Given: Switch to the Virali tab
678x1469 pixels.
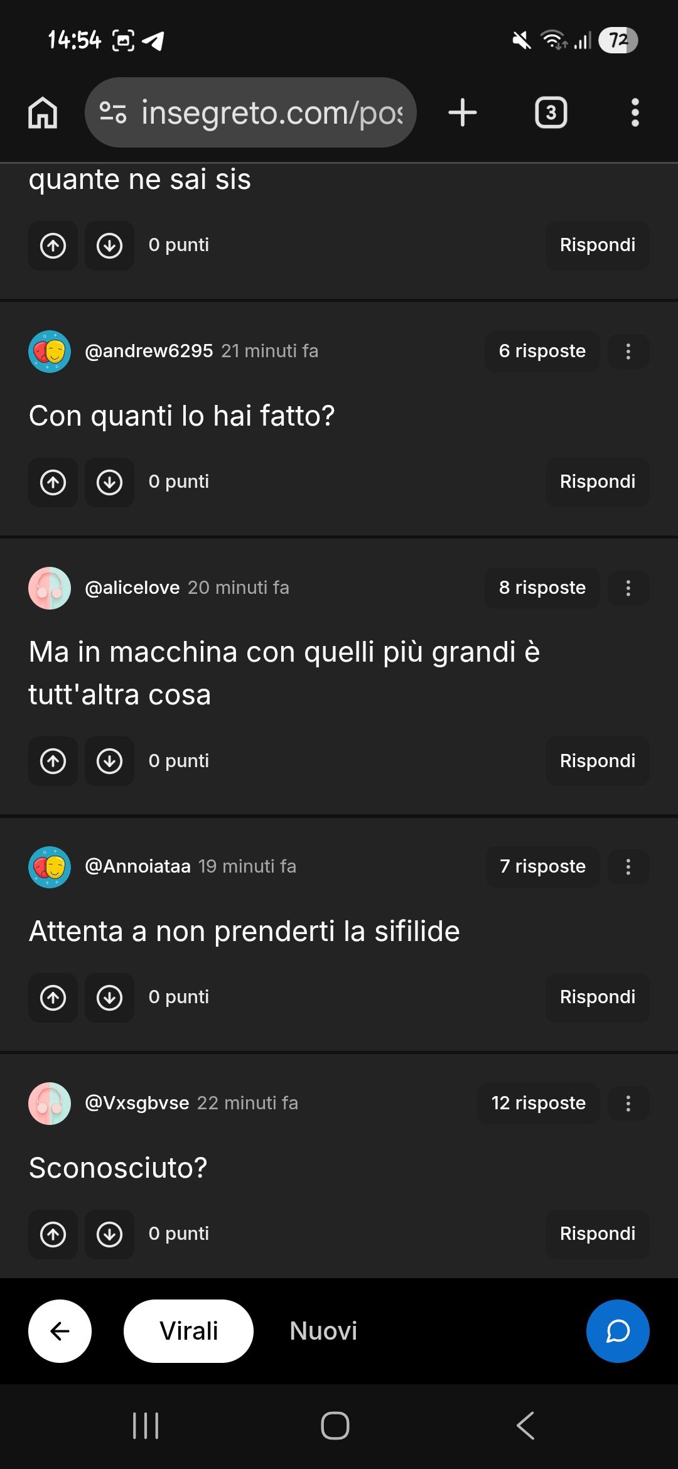Looking at the screenshot, I should (188, 1331).
